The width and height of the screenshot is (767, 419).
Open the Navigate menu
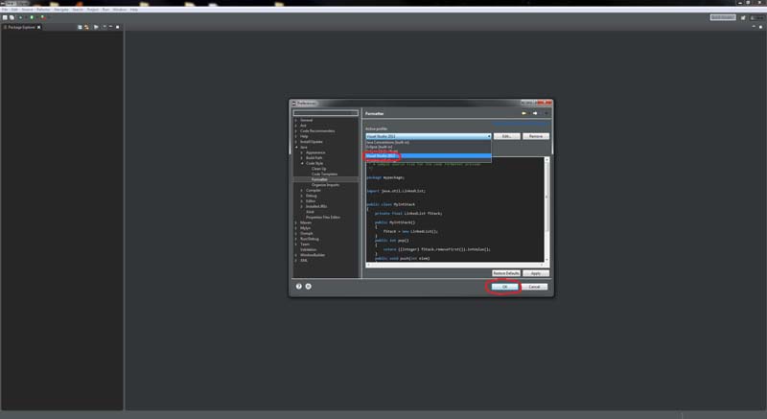(61, 10)
